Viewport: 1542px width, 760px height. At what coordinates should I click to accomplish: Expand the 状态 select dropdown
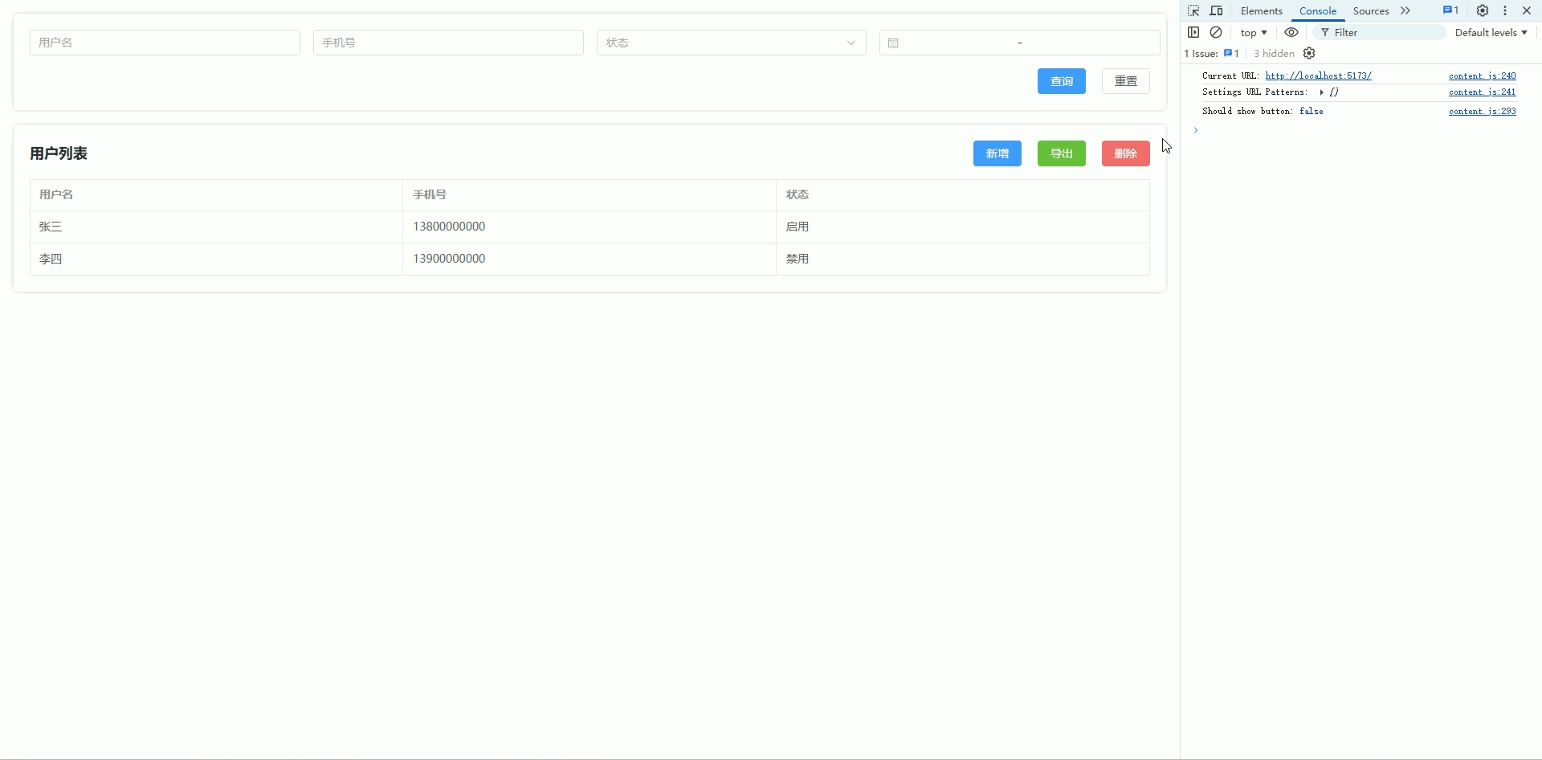(x=731, y=43)
